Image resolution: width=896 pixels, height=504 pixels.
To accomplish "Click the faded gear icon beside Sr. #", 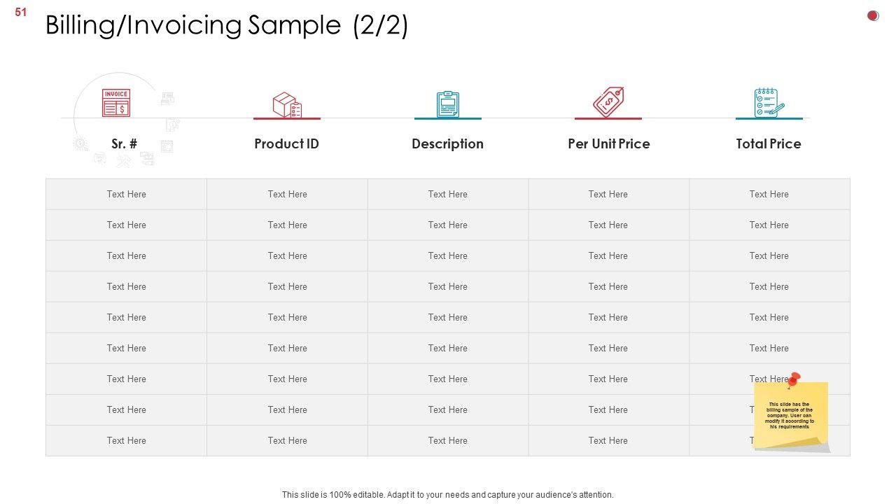I will [x=80, y=143].
